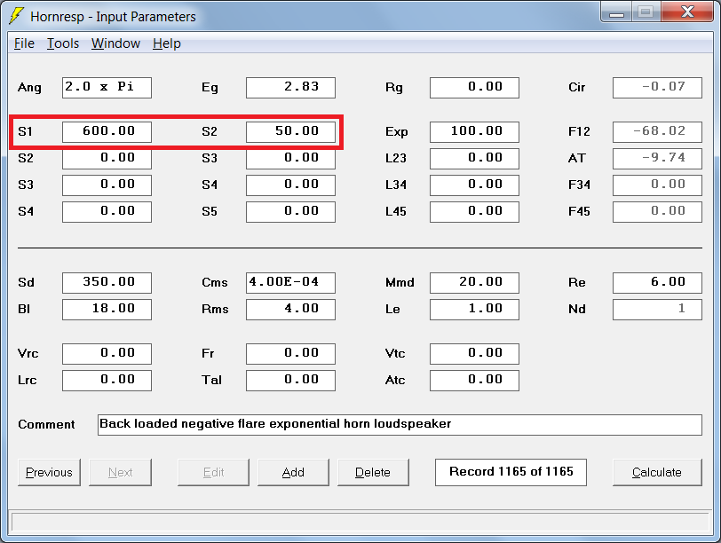Click the Comment label

click(46, 424)
